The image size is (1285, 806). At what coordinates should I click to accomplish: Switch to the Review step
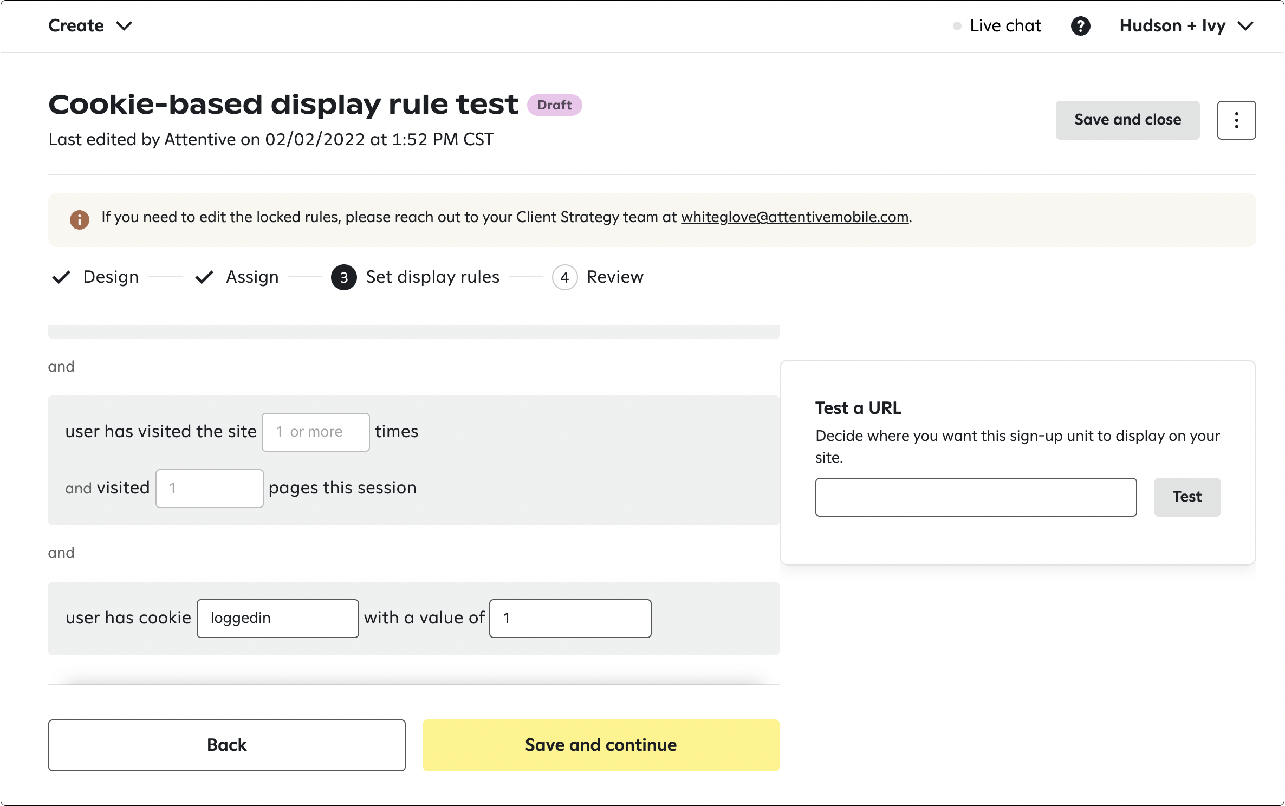point(615,277)
